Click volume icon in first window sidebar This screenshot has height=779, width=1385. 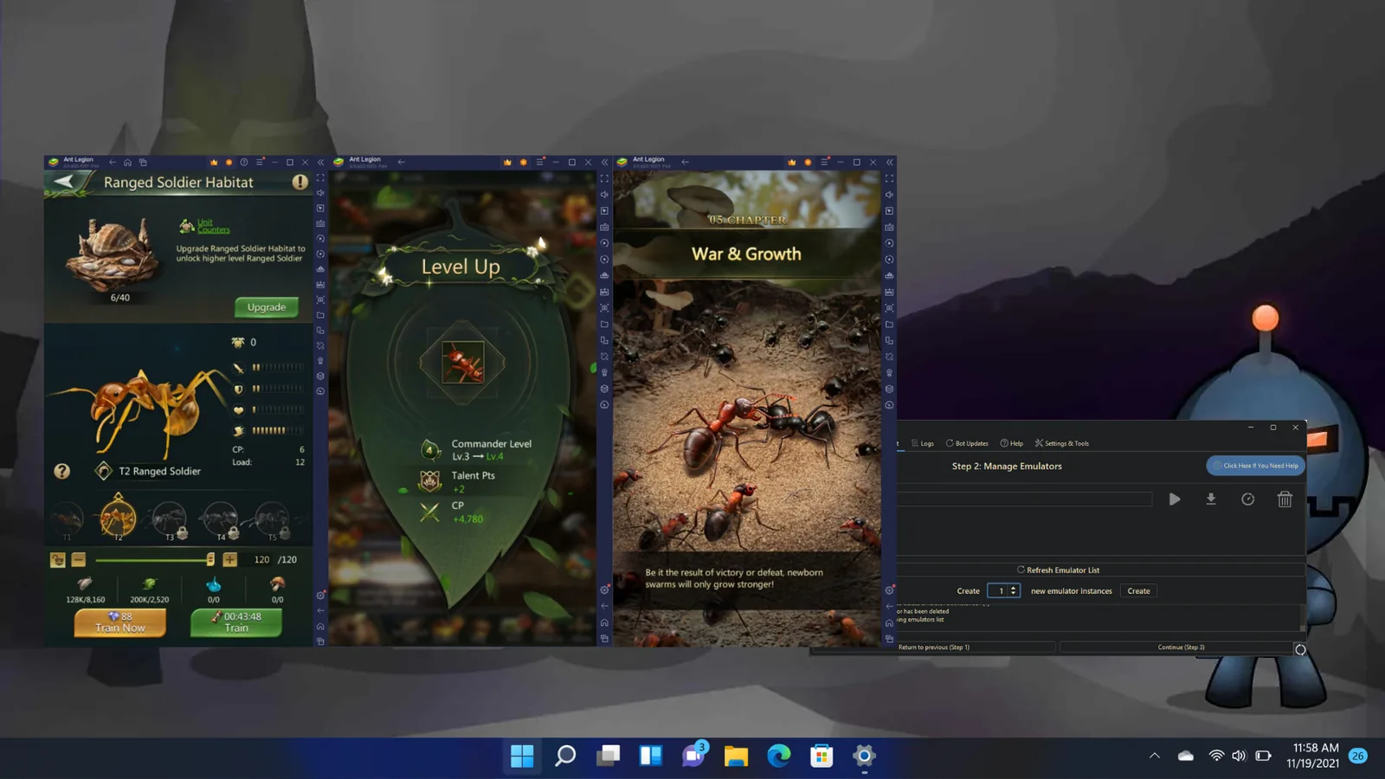pyautogui.click(x=320, y=193)
